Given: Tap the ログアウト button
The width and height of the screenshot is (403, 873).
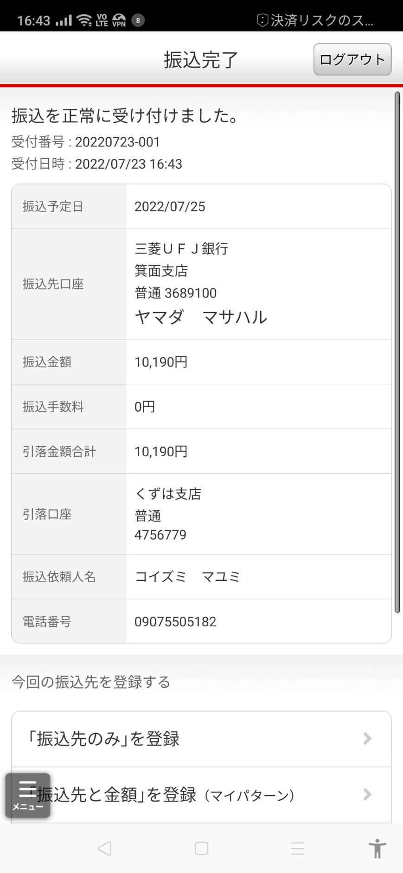Looking at the screenshot, I should click(352, 59).
